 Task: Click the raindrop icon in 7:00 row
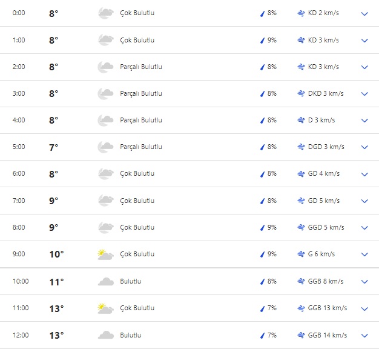(262, 201)
